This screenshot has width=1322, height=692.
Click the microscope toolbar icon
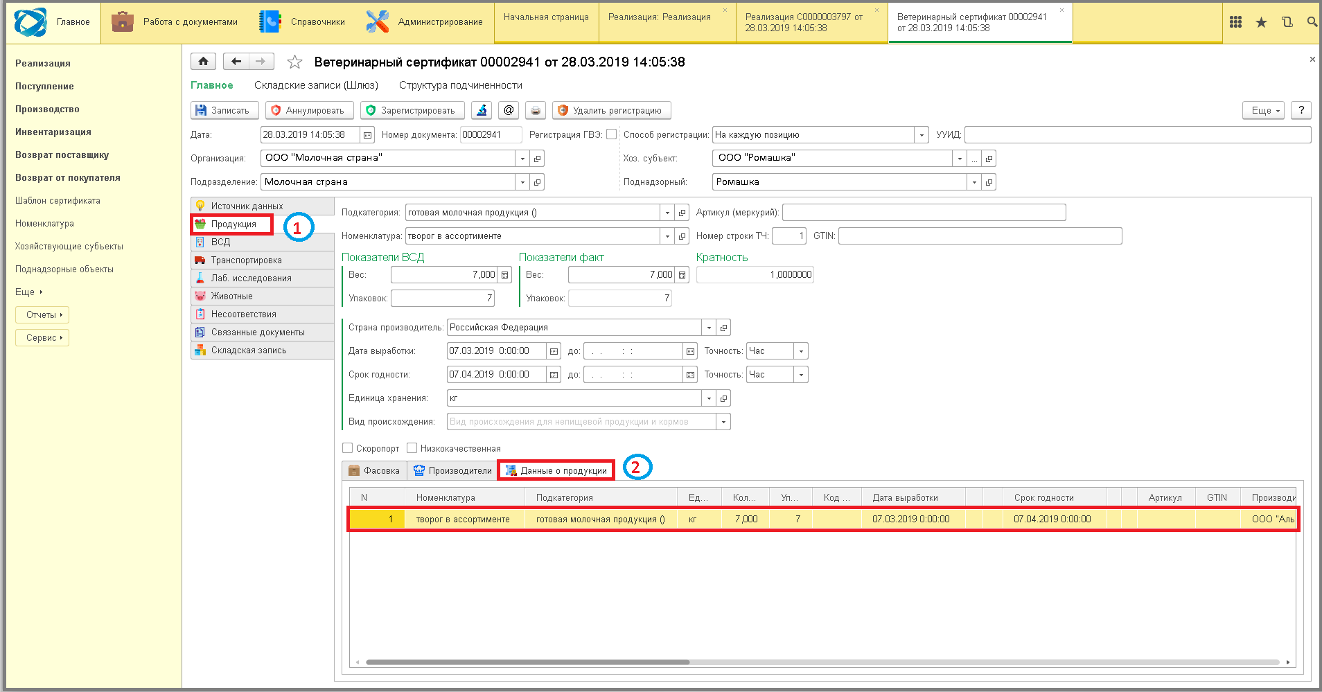tap(482, 110)
